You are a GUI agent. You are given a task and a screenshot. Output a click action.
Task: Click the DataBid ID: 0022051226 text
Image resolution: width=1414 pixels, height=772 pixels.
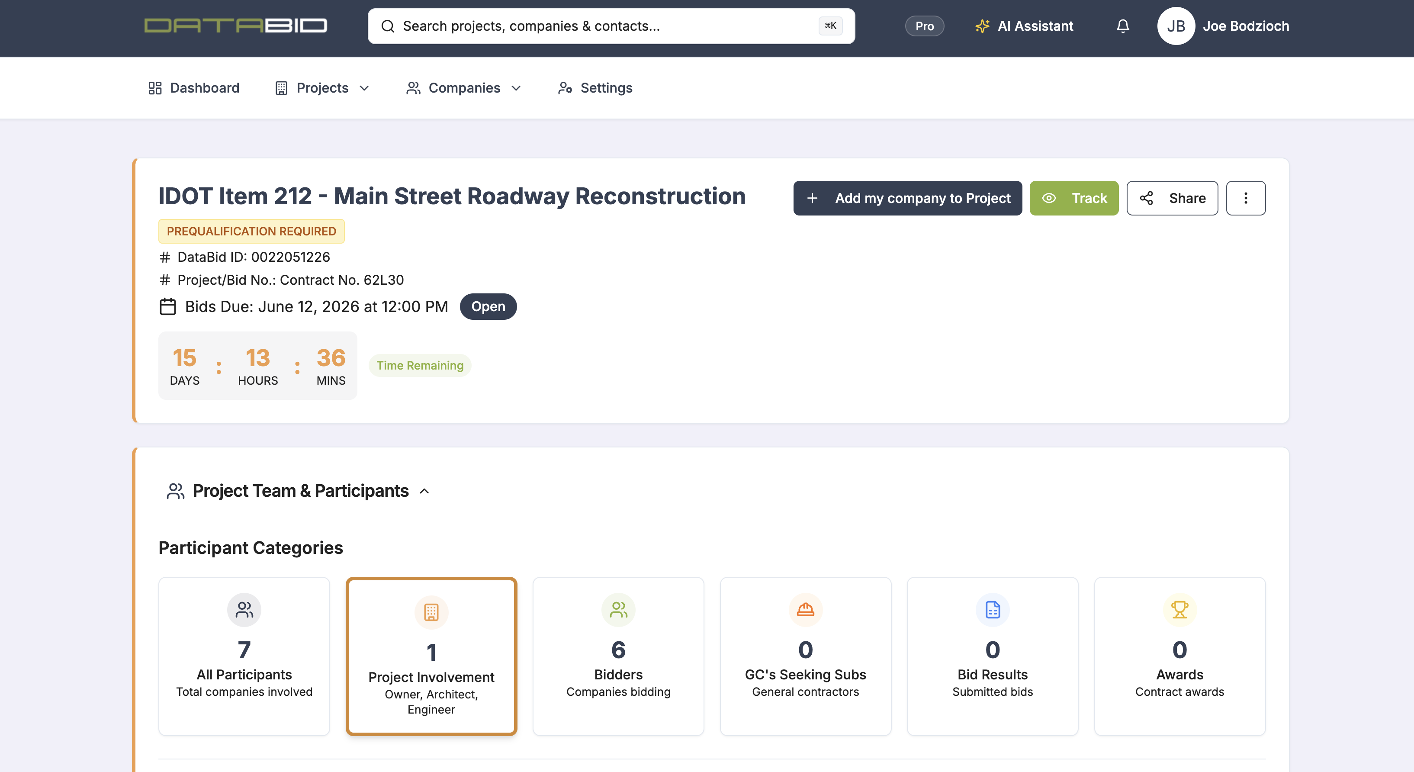(x=254, y=257)
